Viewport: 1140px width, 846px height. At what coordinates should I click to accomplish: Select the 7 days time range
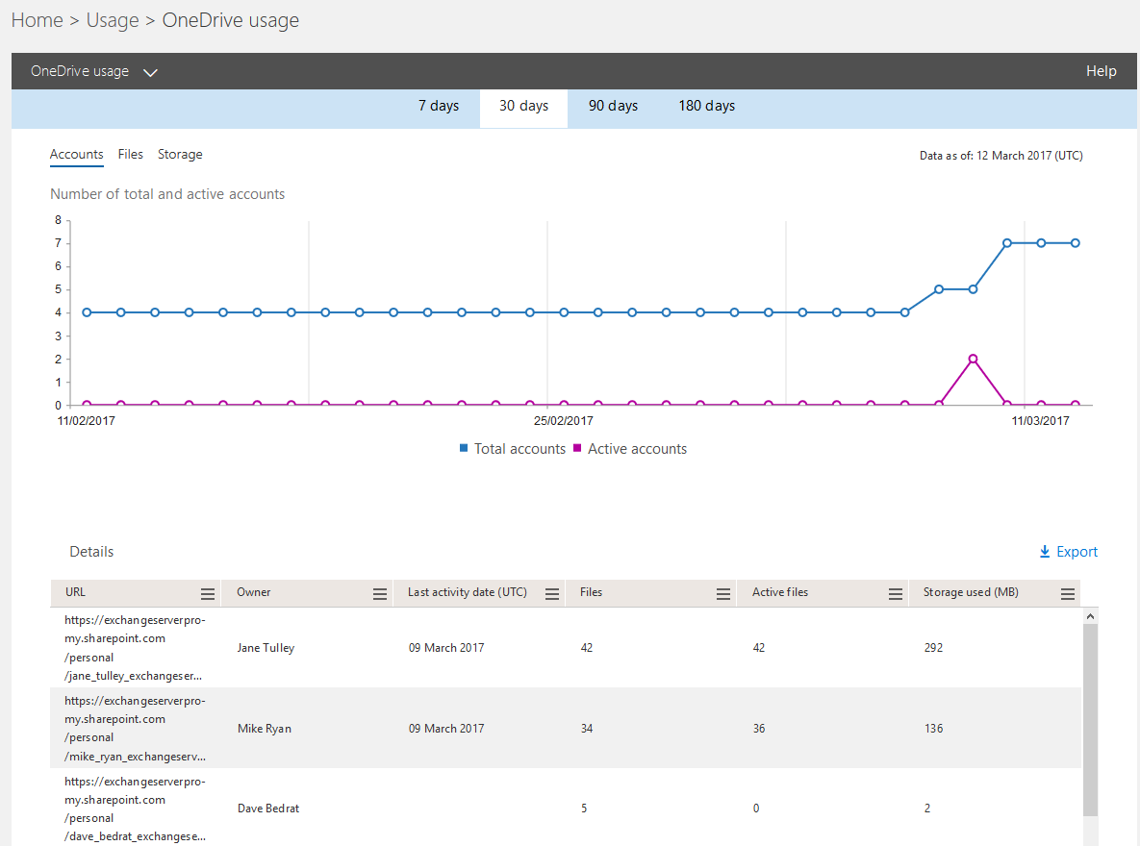pyautogui.click(x=439, y=106)
